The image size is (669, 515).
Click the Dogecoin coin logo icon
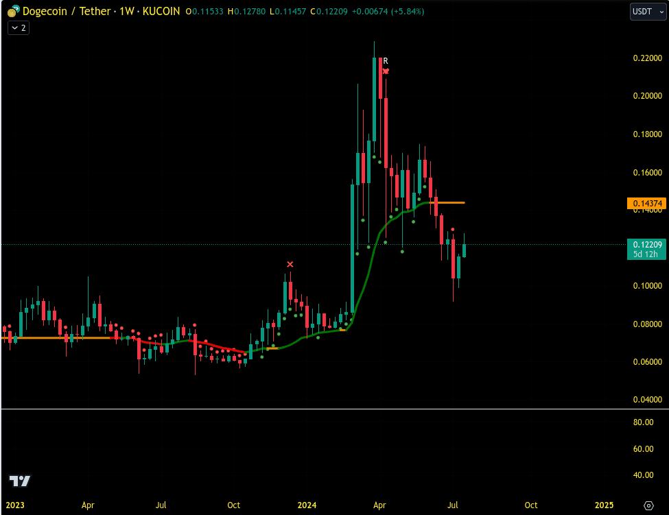click(14, 11)
